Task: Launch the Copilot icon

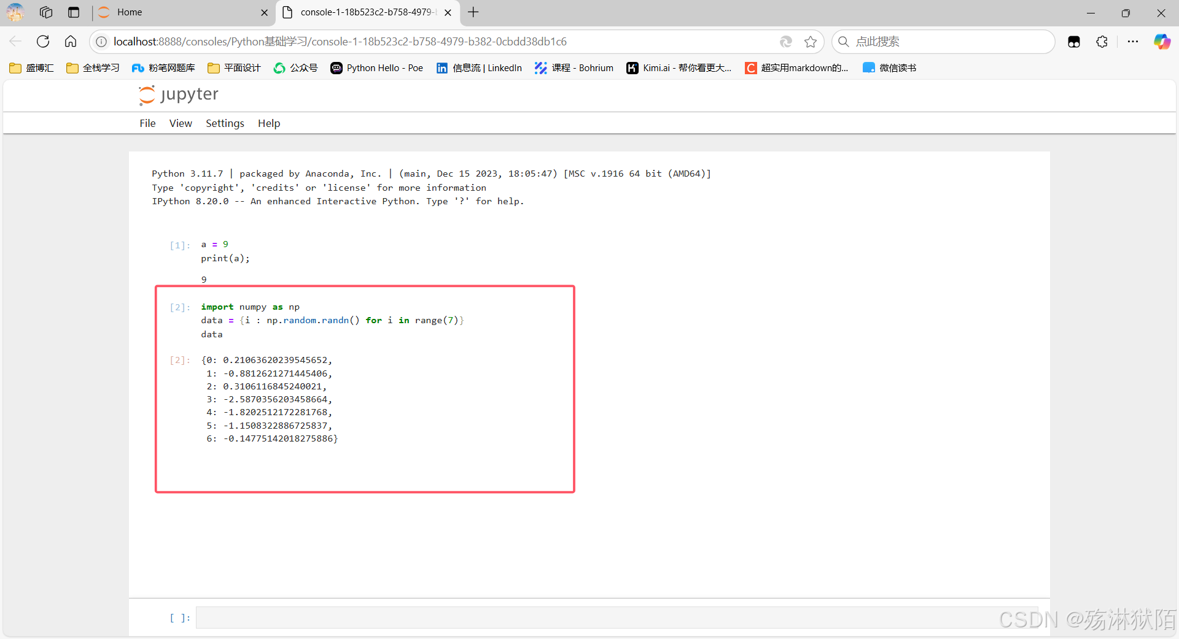Action: tap(1162, 42)
